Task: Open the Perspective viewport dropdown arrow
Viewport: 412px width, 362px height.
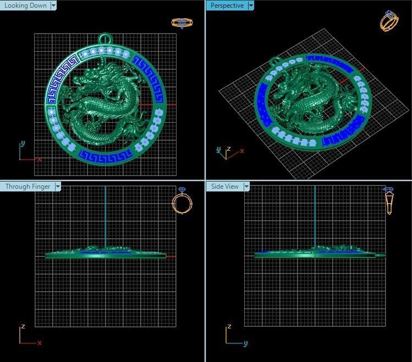Action: (251, 6)
